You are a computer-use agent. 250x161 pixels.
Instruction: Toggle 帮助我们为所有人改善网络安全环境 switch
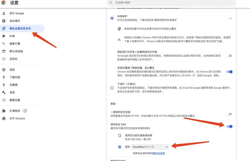pos(229,56)
